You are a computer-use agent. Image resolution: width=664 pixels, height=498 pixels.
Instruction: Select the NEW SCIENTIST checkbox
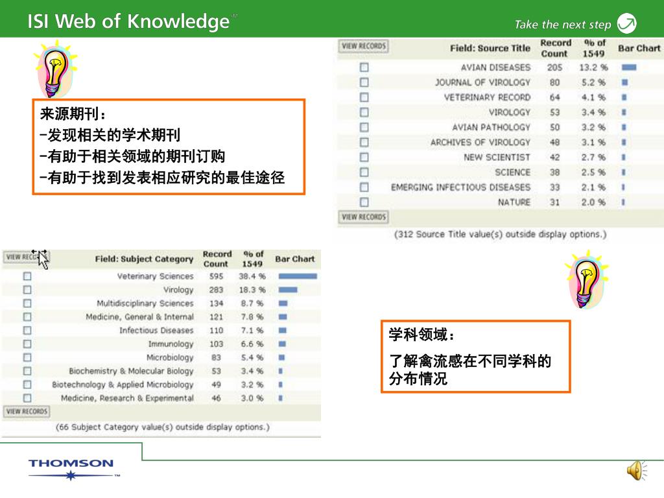(364, 157)
